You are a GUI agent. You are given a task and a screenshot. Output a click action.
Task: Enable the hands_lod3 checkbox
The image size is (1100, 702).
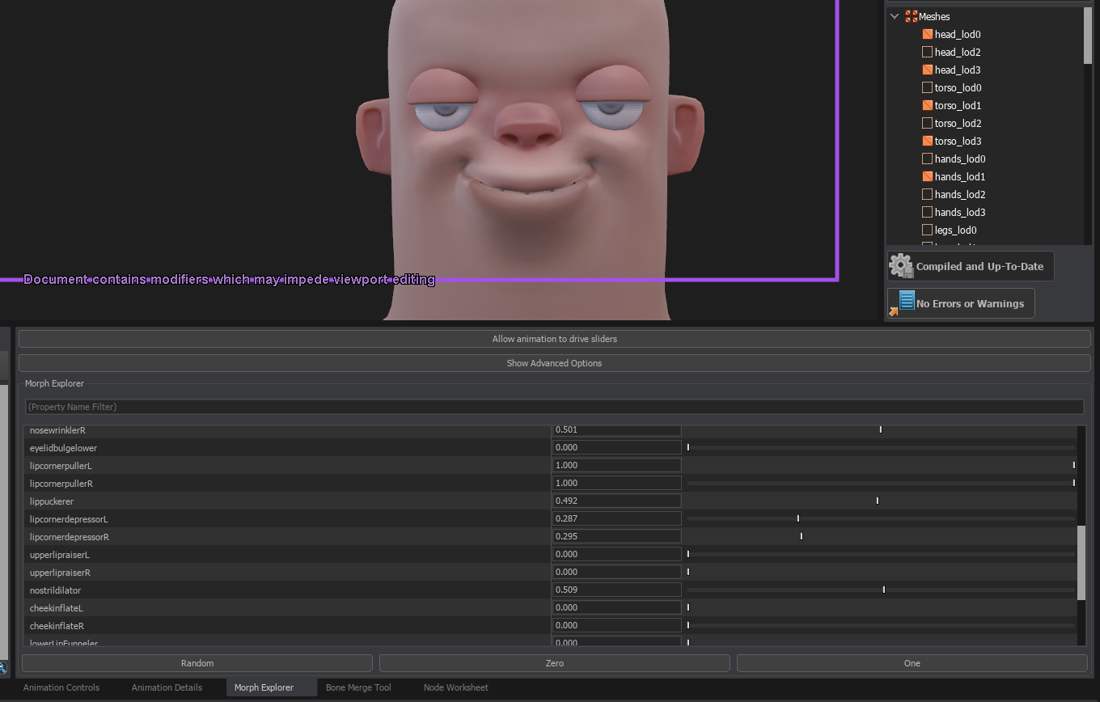point(927,212)
